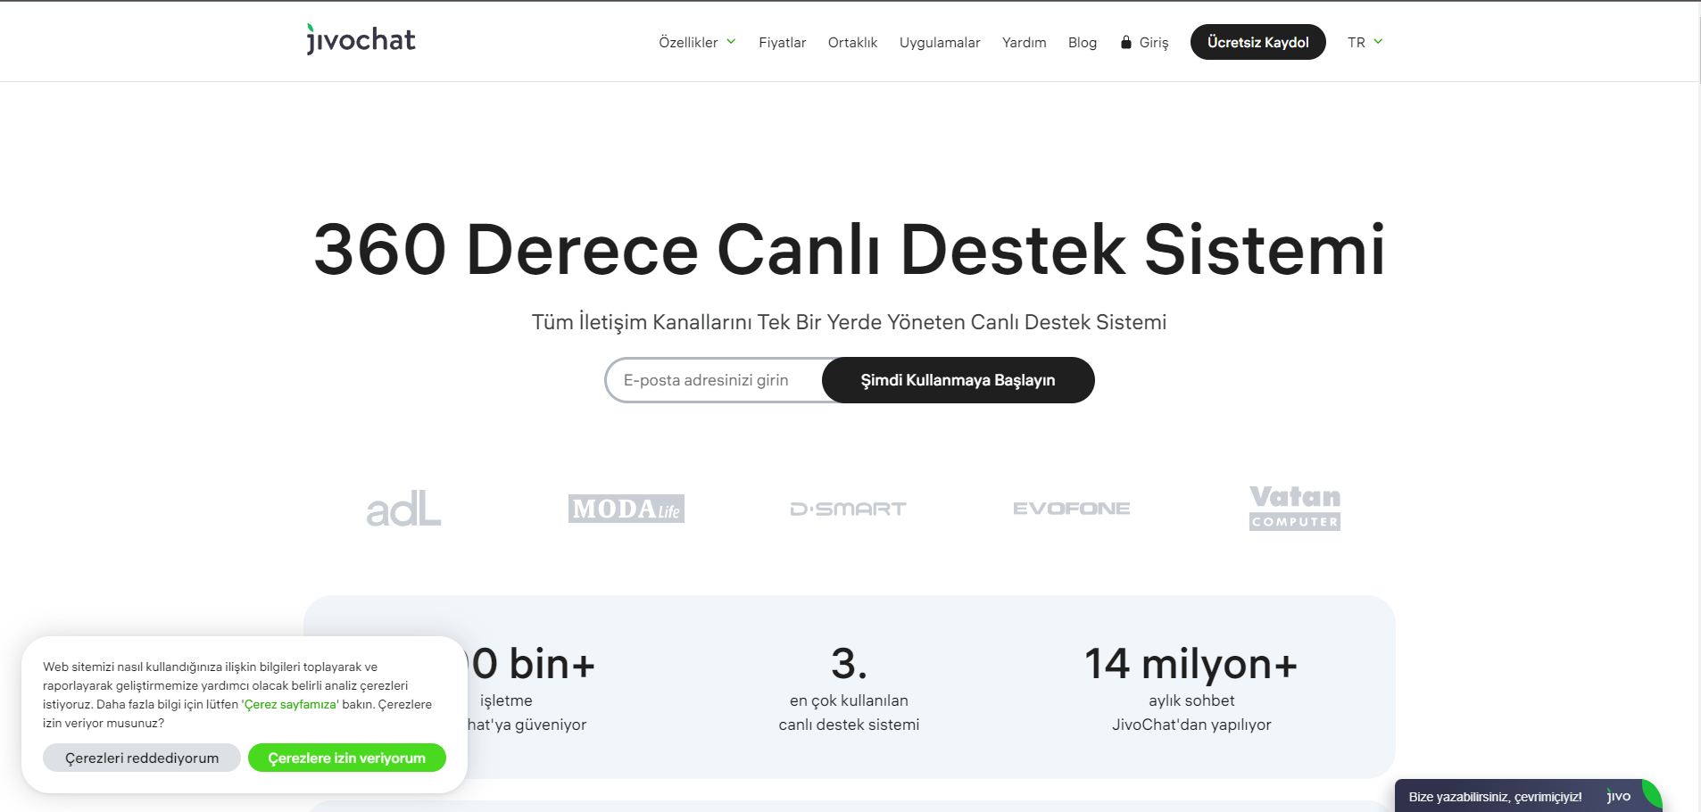Image resolution: width=1701 pixels, height=812 pixels.
Task: Open the Fiyatlar page
Action: pos(782,42)
